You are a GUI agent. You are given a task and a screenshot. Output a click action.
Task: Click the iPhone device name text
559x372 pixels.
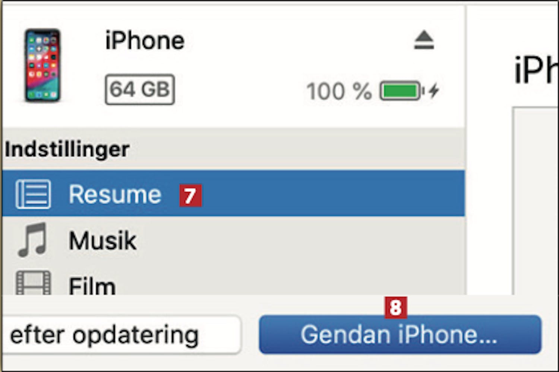click(145, 41)
